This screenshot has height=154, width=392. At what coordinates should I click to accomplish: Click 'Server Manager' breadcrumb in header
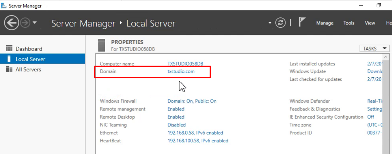tap(83, 23)
